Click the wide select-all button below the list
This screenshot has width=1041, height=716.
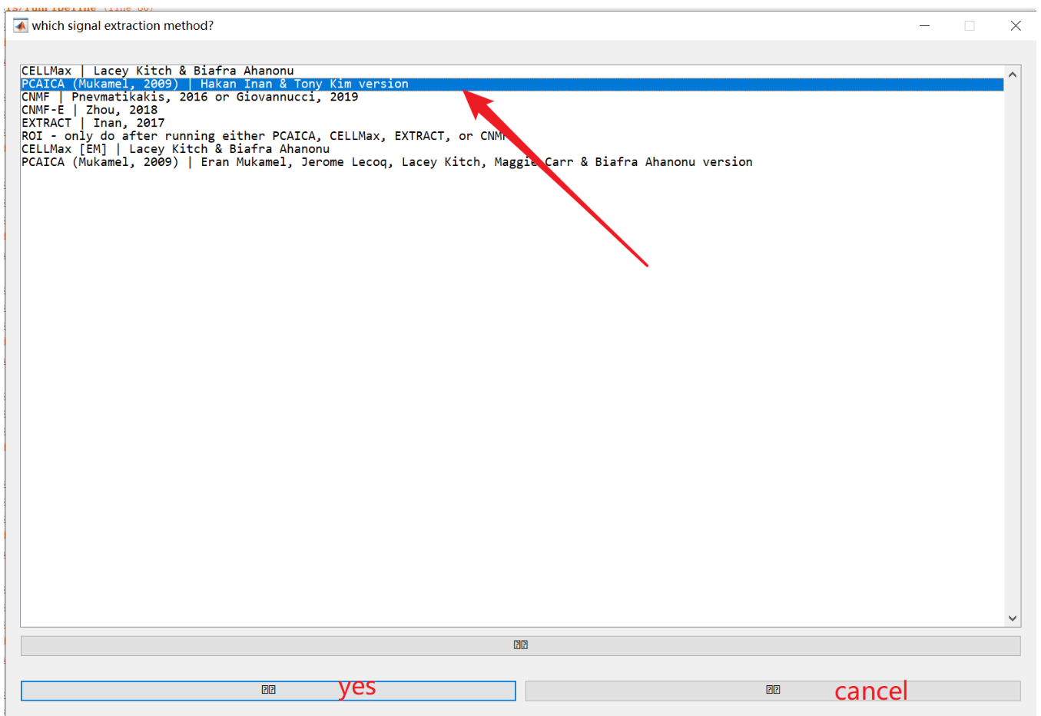[x=520, y=645]
